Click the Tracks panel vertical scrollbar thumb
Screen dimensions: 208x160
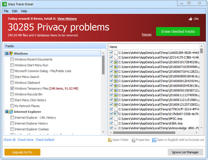103,64
